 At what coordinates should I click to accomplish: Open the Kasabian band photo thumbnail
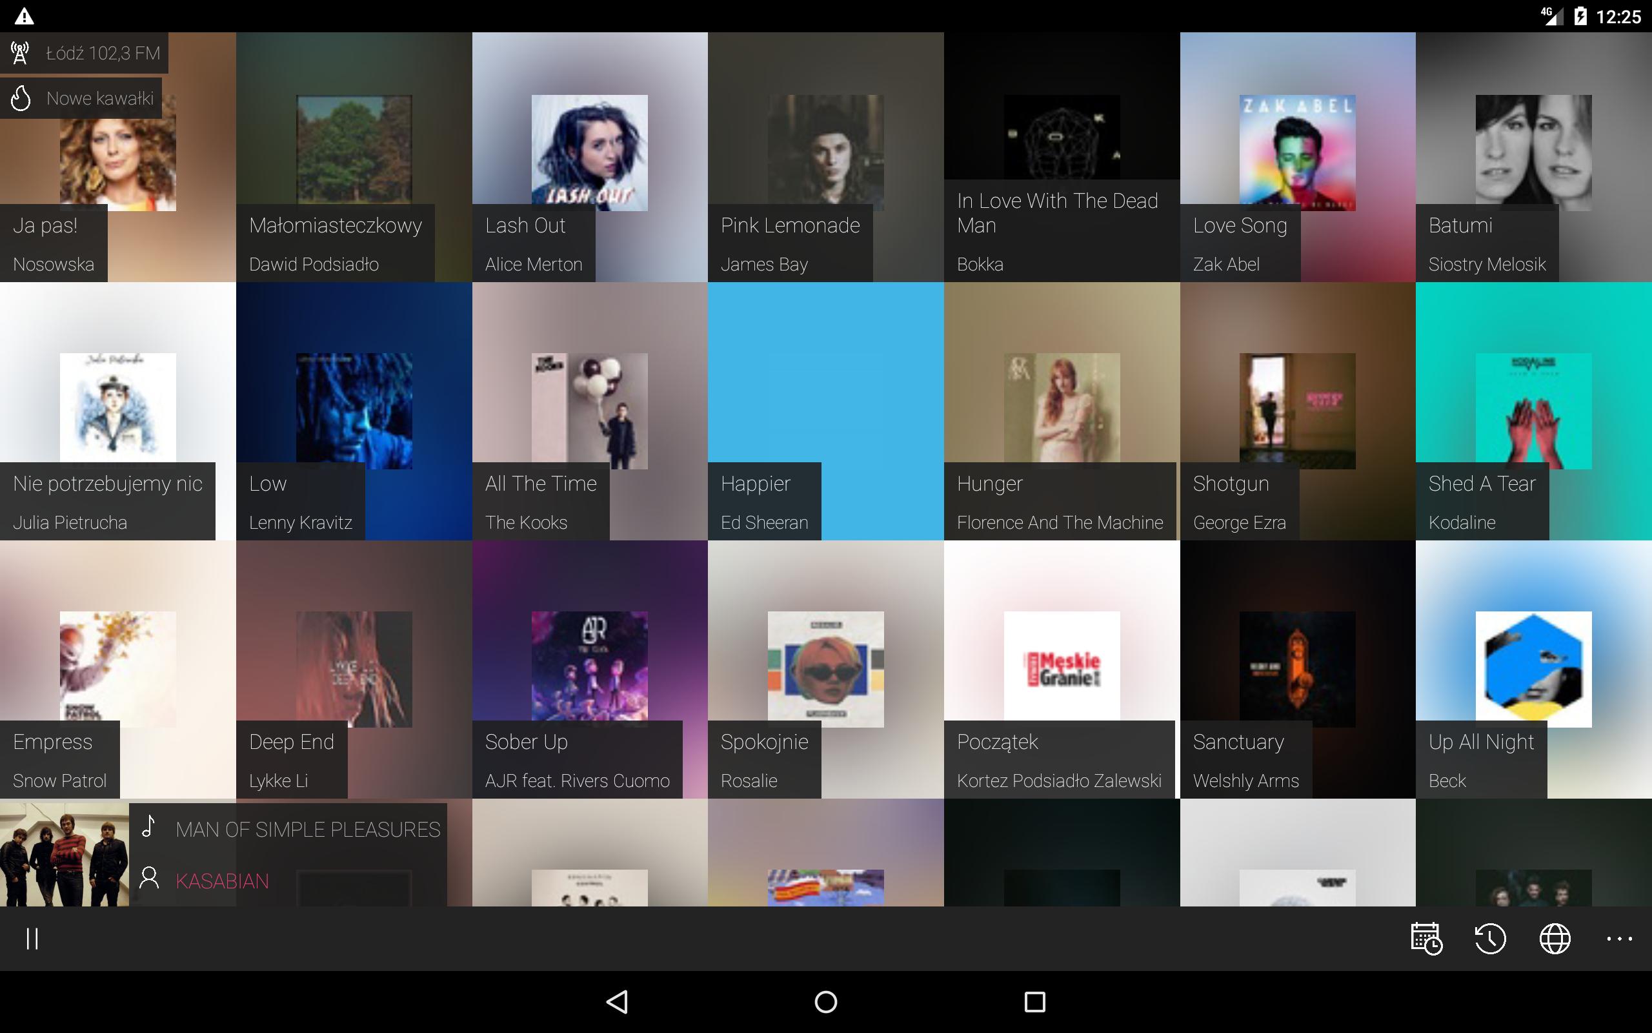point(64,855)
